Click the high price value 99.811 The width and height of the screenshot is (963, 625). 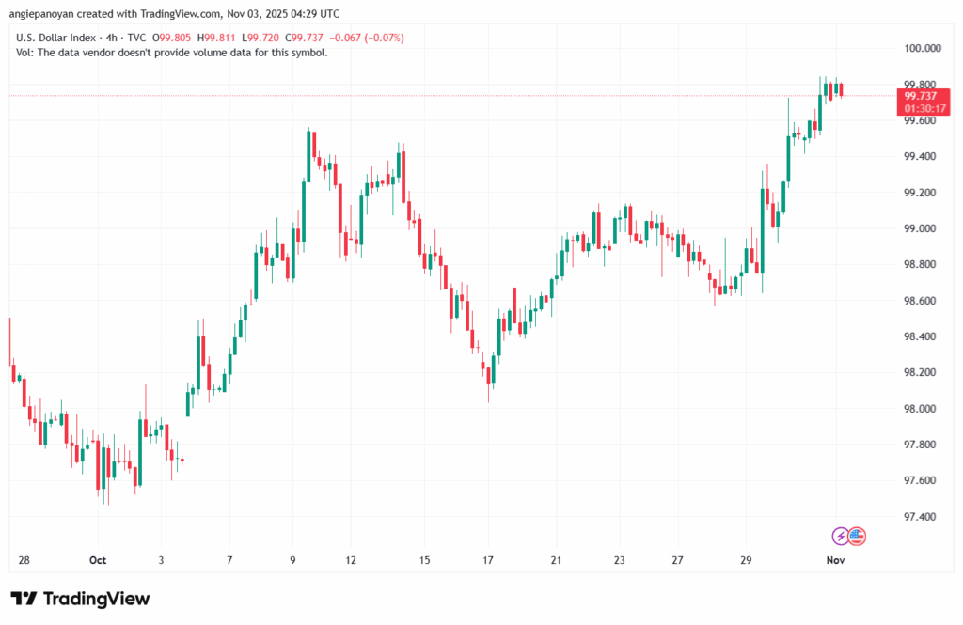217,37
